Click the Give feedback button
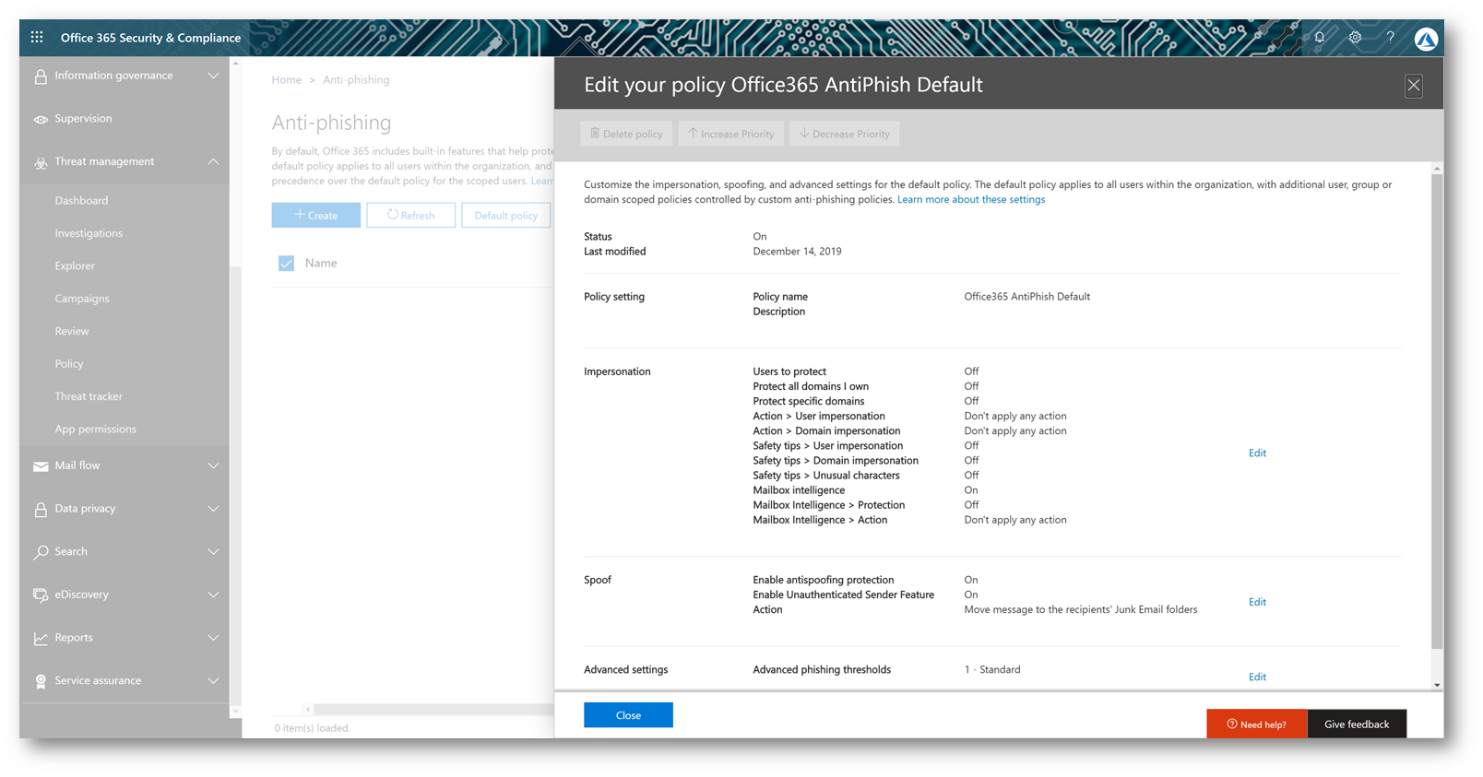Image resolution: width=1483 pixels, height=777 pixels. (1357, 724)
